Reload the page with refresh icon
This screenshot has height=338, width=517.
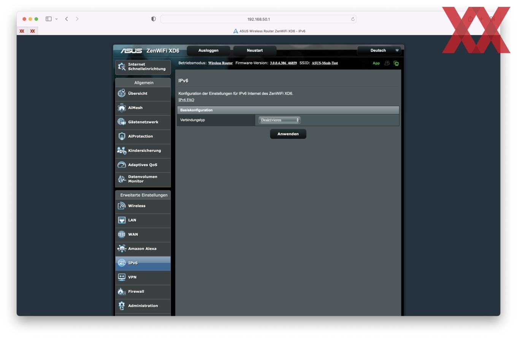pos(353,19)
